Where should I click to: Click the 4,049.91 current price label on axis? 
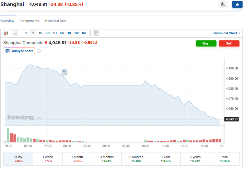click(232, 119)
